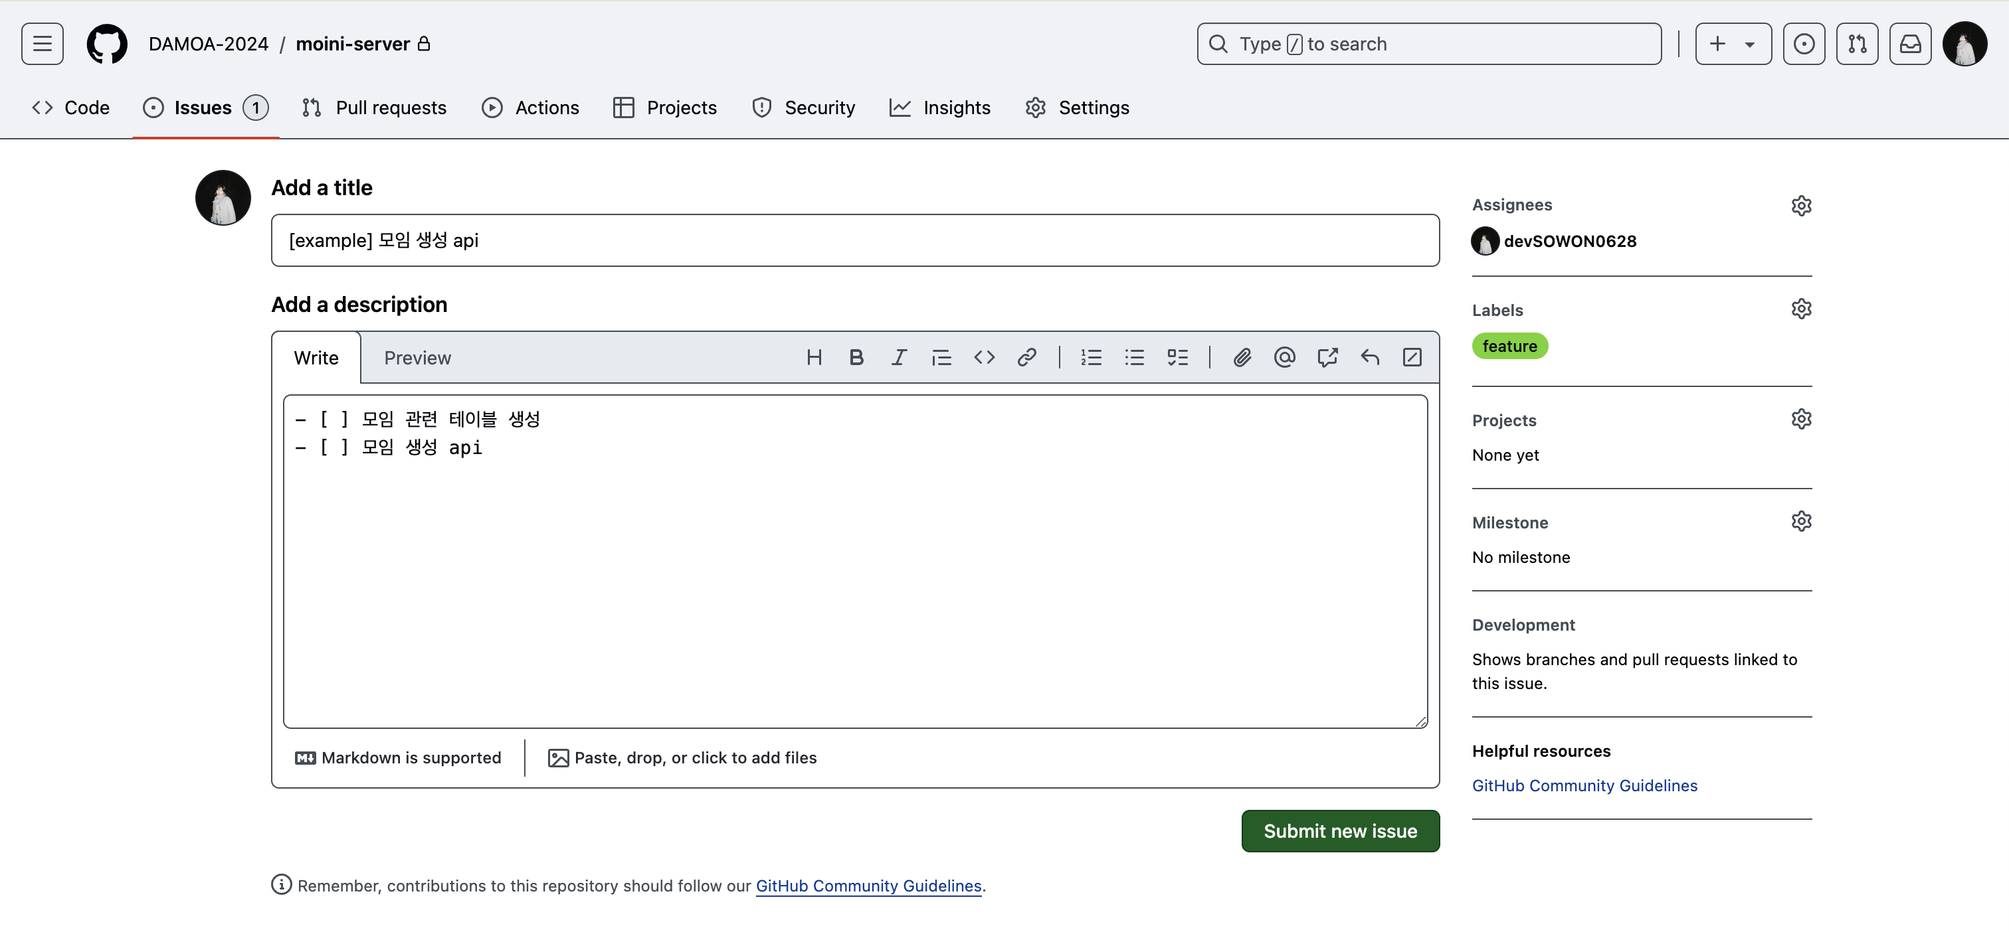This screenshot has height=932, width=2009.
Task: Open the Milestone gear settings
Action: pos(1801,520)
